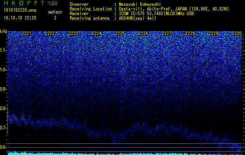Select the filename 1010182220.png
This screenshot has height=155, width=245.
20,10
